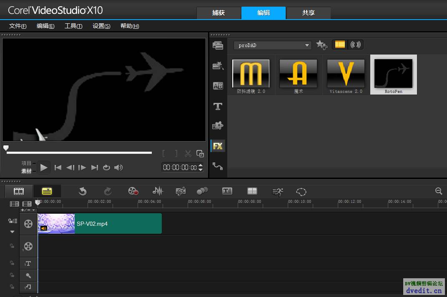Viewport: 447px width, 297px height.
Task: Open the Subtitle Editor icon
Action: [227, 191]
